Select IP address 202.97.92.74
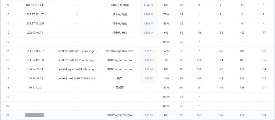 pos(35,33)
